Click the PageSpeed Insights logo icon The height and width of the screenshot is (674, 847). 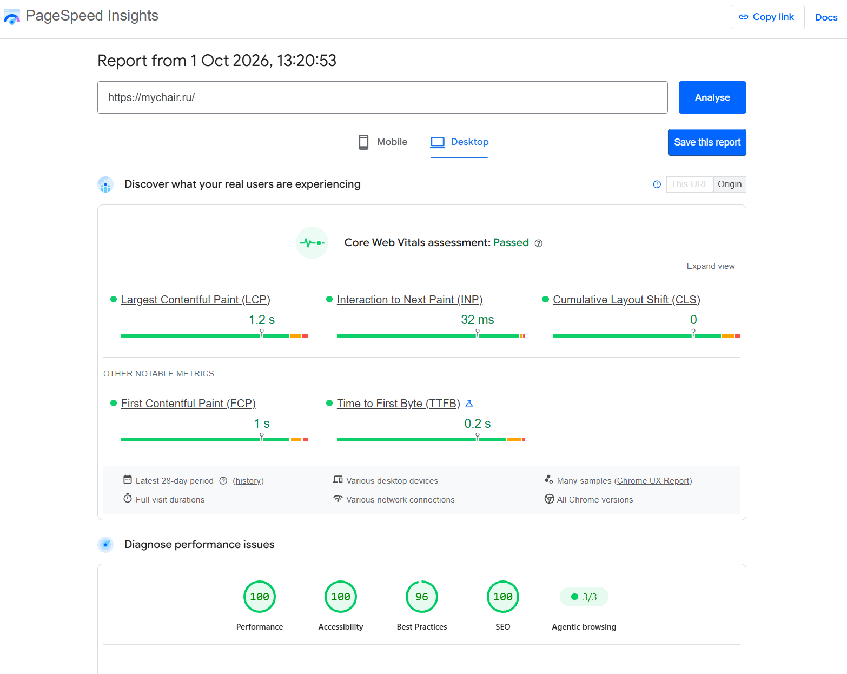tap(11, 17)
